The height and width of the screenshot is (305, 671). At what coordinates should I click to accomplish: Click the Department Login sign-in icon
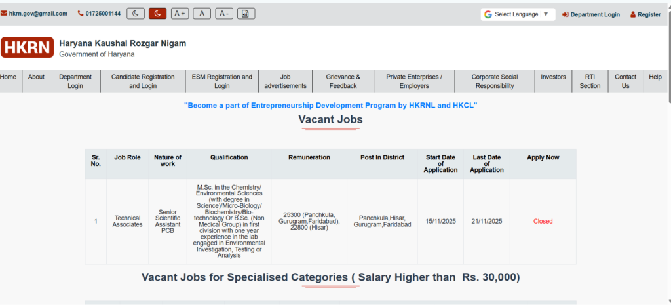pyautogui.click(x=565, y=14)
